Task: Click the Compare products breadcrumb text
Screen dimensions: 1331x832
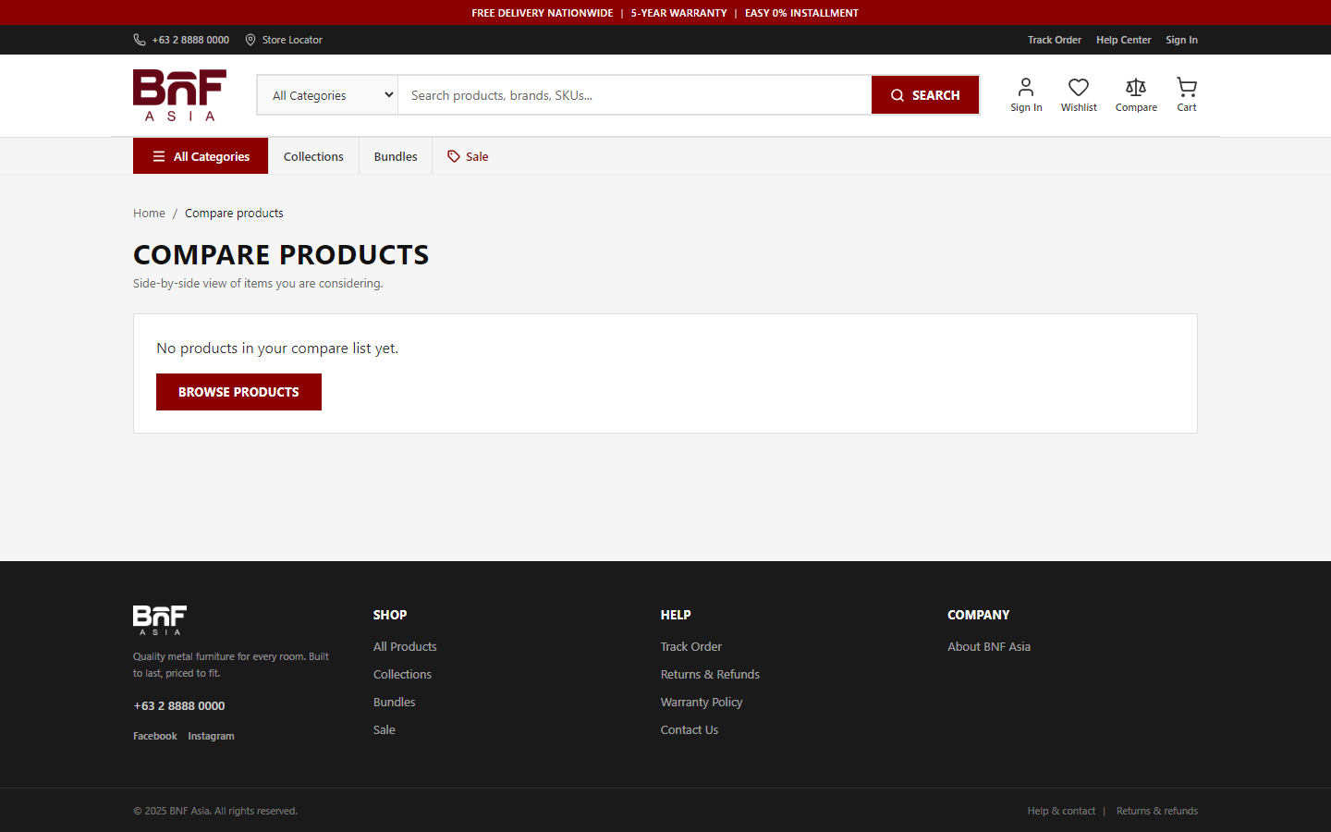Action: pyautogui.click(x=234, y=213)
